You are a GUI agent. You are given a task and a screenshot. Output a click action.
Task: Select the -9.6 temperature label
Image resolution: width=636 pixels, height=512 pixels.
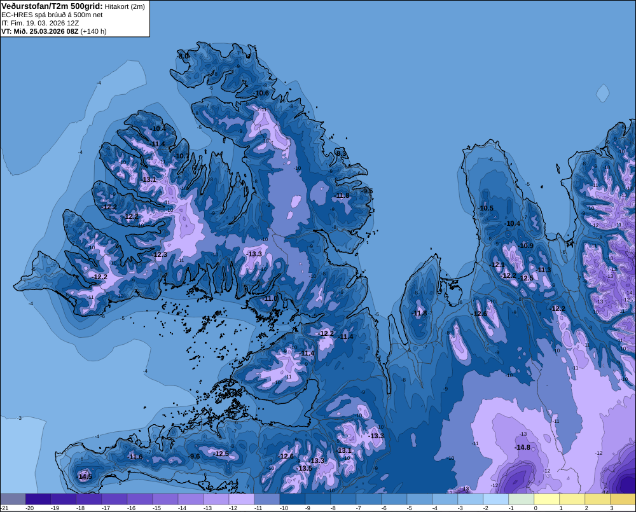coord(194,456)
